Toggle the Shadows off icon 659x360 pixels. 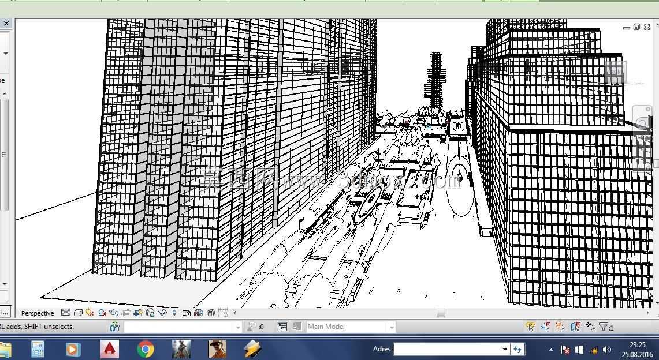(x=102, y=313)
